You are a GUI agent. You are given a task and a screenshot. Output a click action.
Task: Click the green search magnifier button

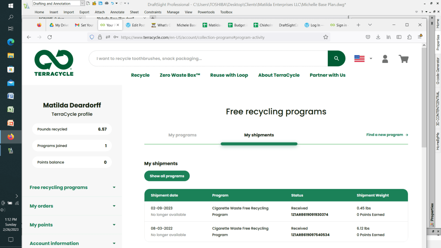pyautogui.click(x=336, y=59)
